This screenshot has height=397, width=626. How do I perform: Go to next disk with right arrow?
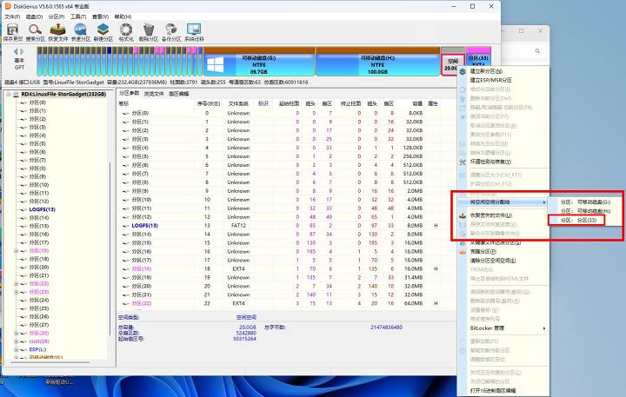point(23,51)
